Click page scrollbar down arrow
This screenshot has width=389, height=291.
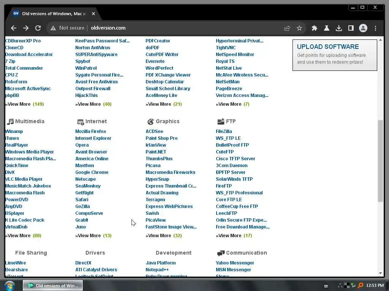tap(380, 273)
